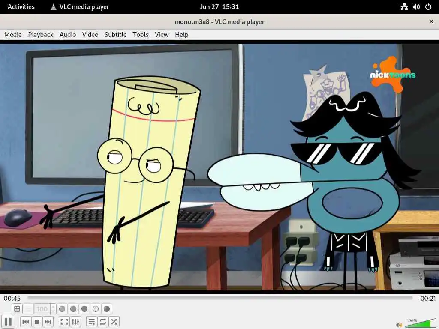
Task: Click the teletext index button
Action: 17,309
